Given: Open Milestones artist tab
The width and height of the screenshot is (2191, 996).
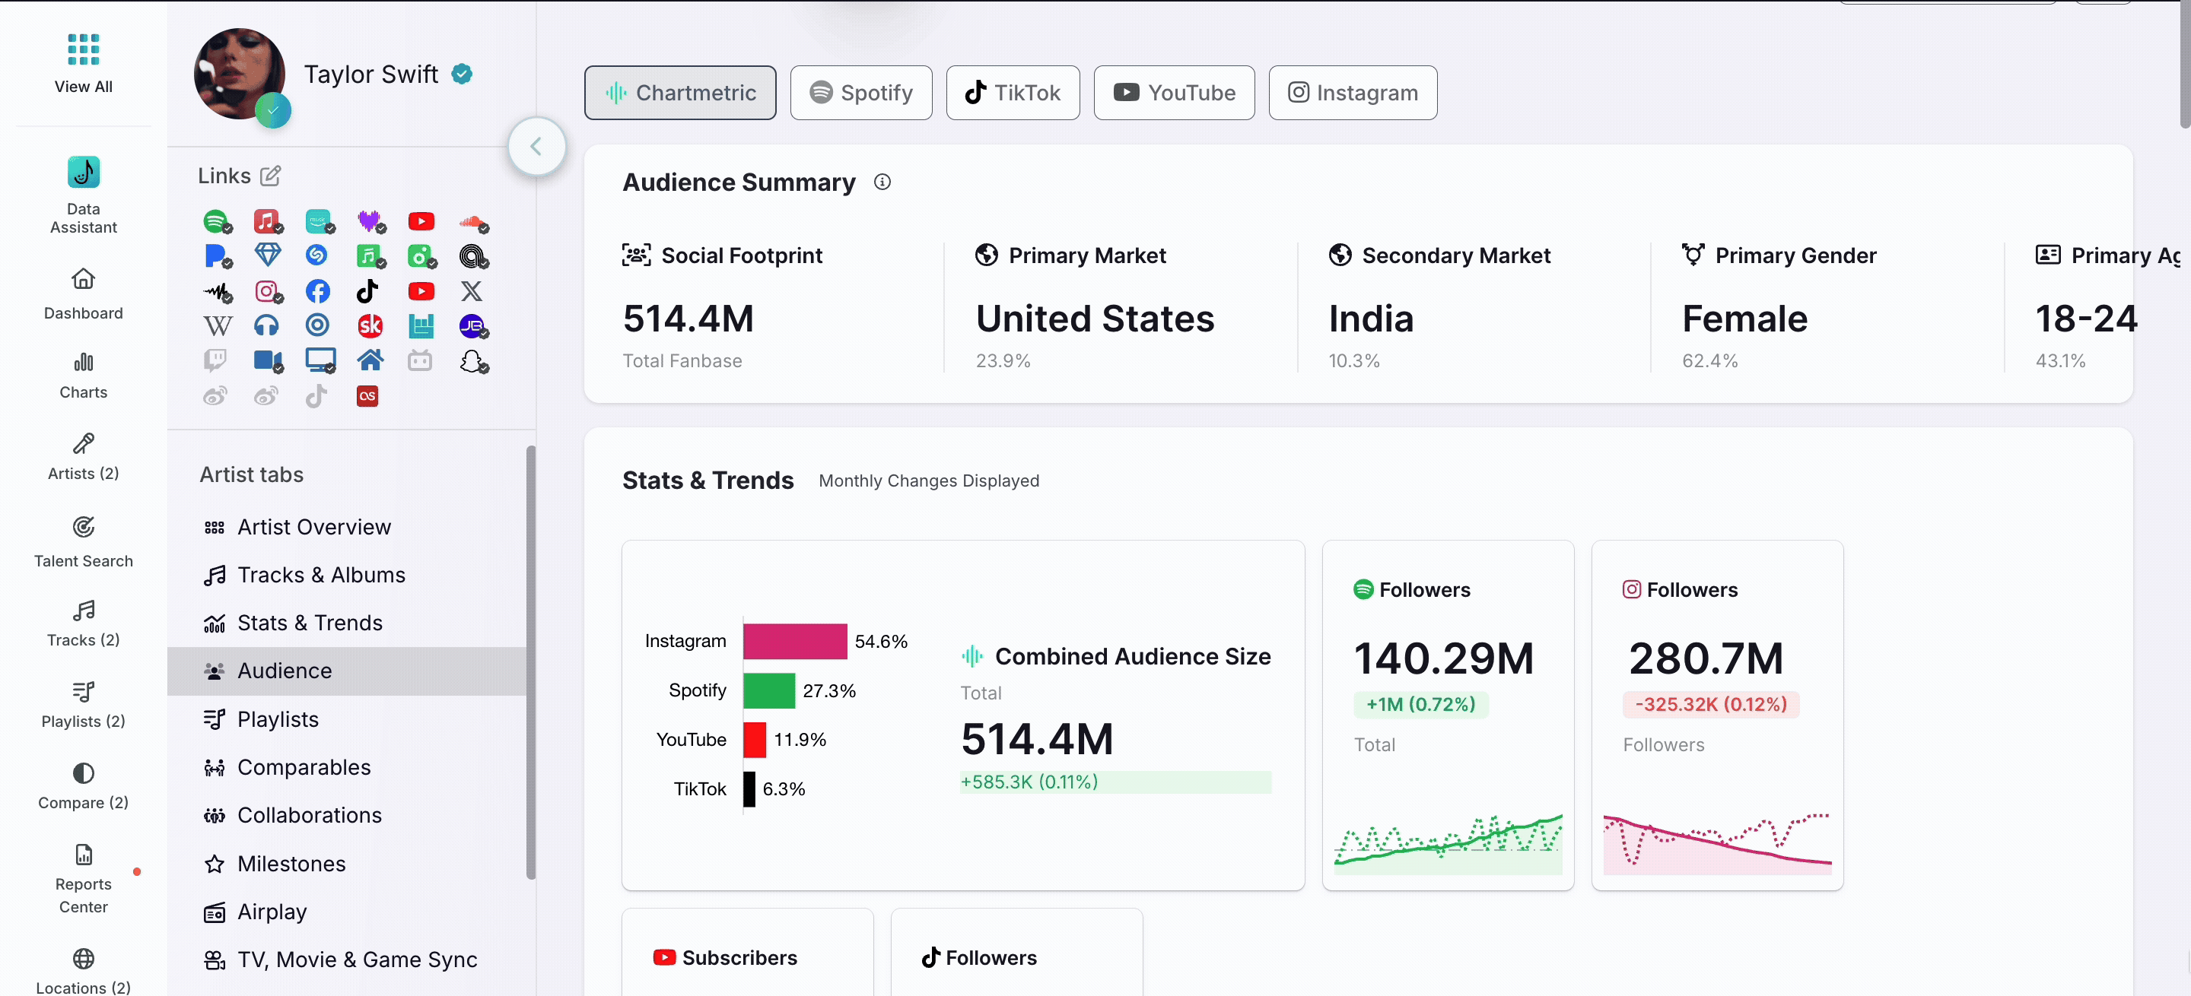Looking at the screenshot, I should tap(347, 864).
